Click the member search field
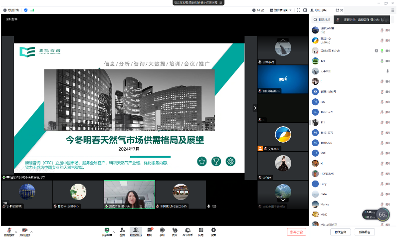Viewport: 397px width, 239px height. coord(322,19)
